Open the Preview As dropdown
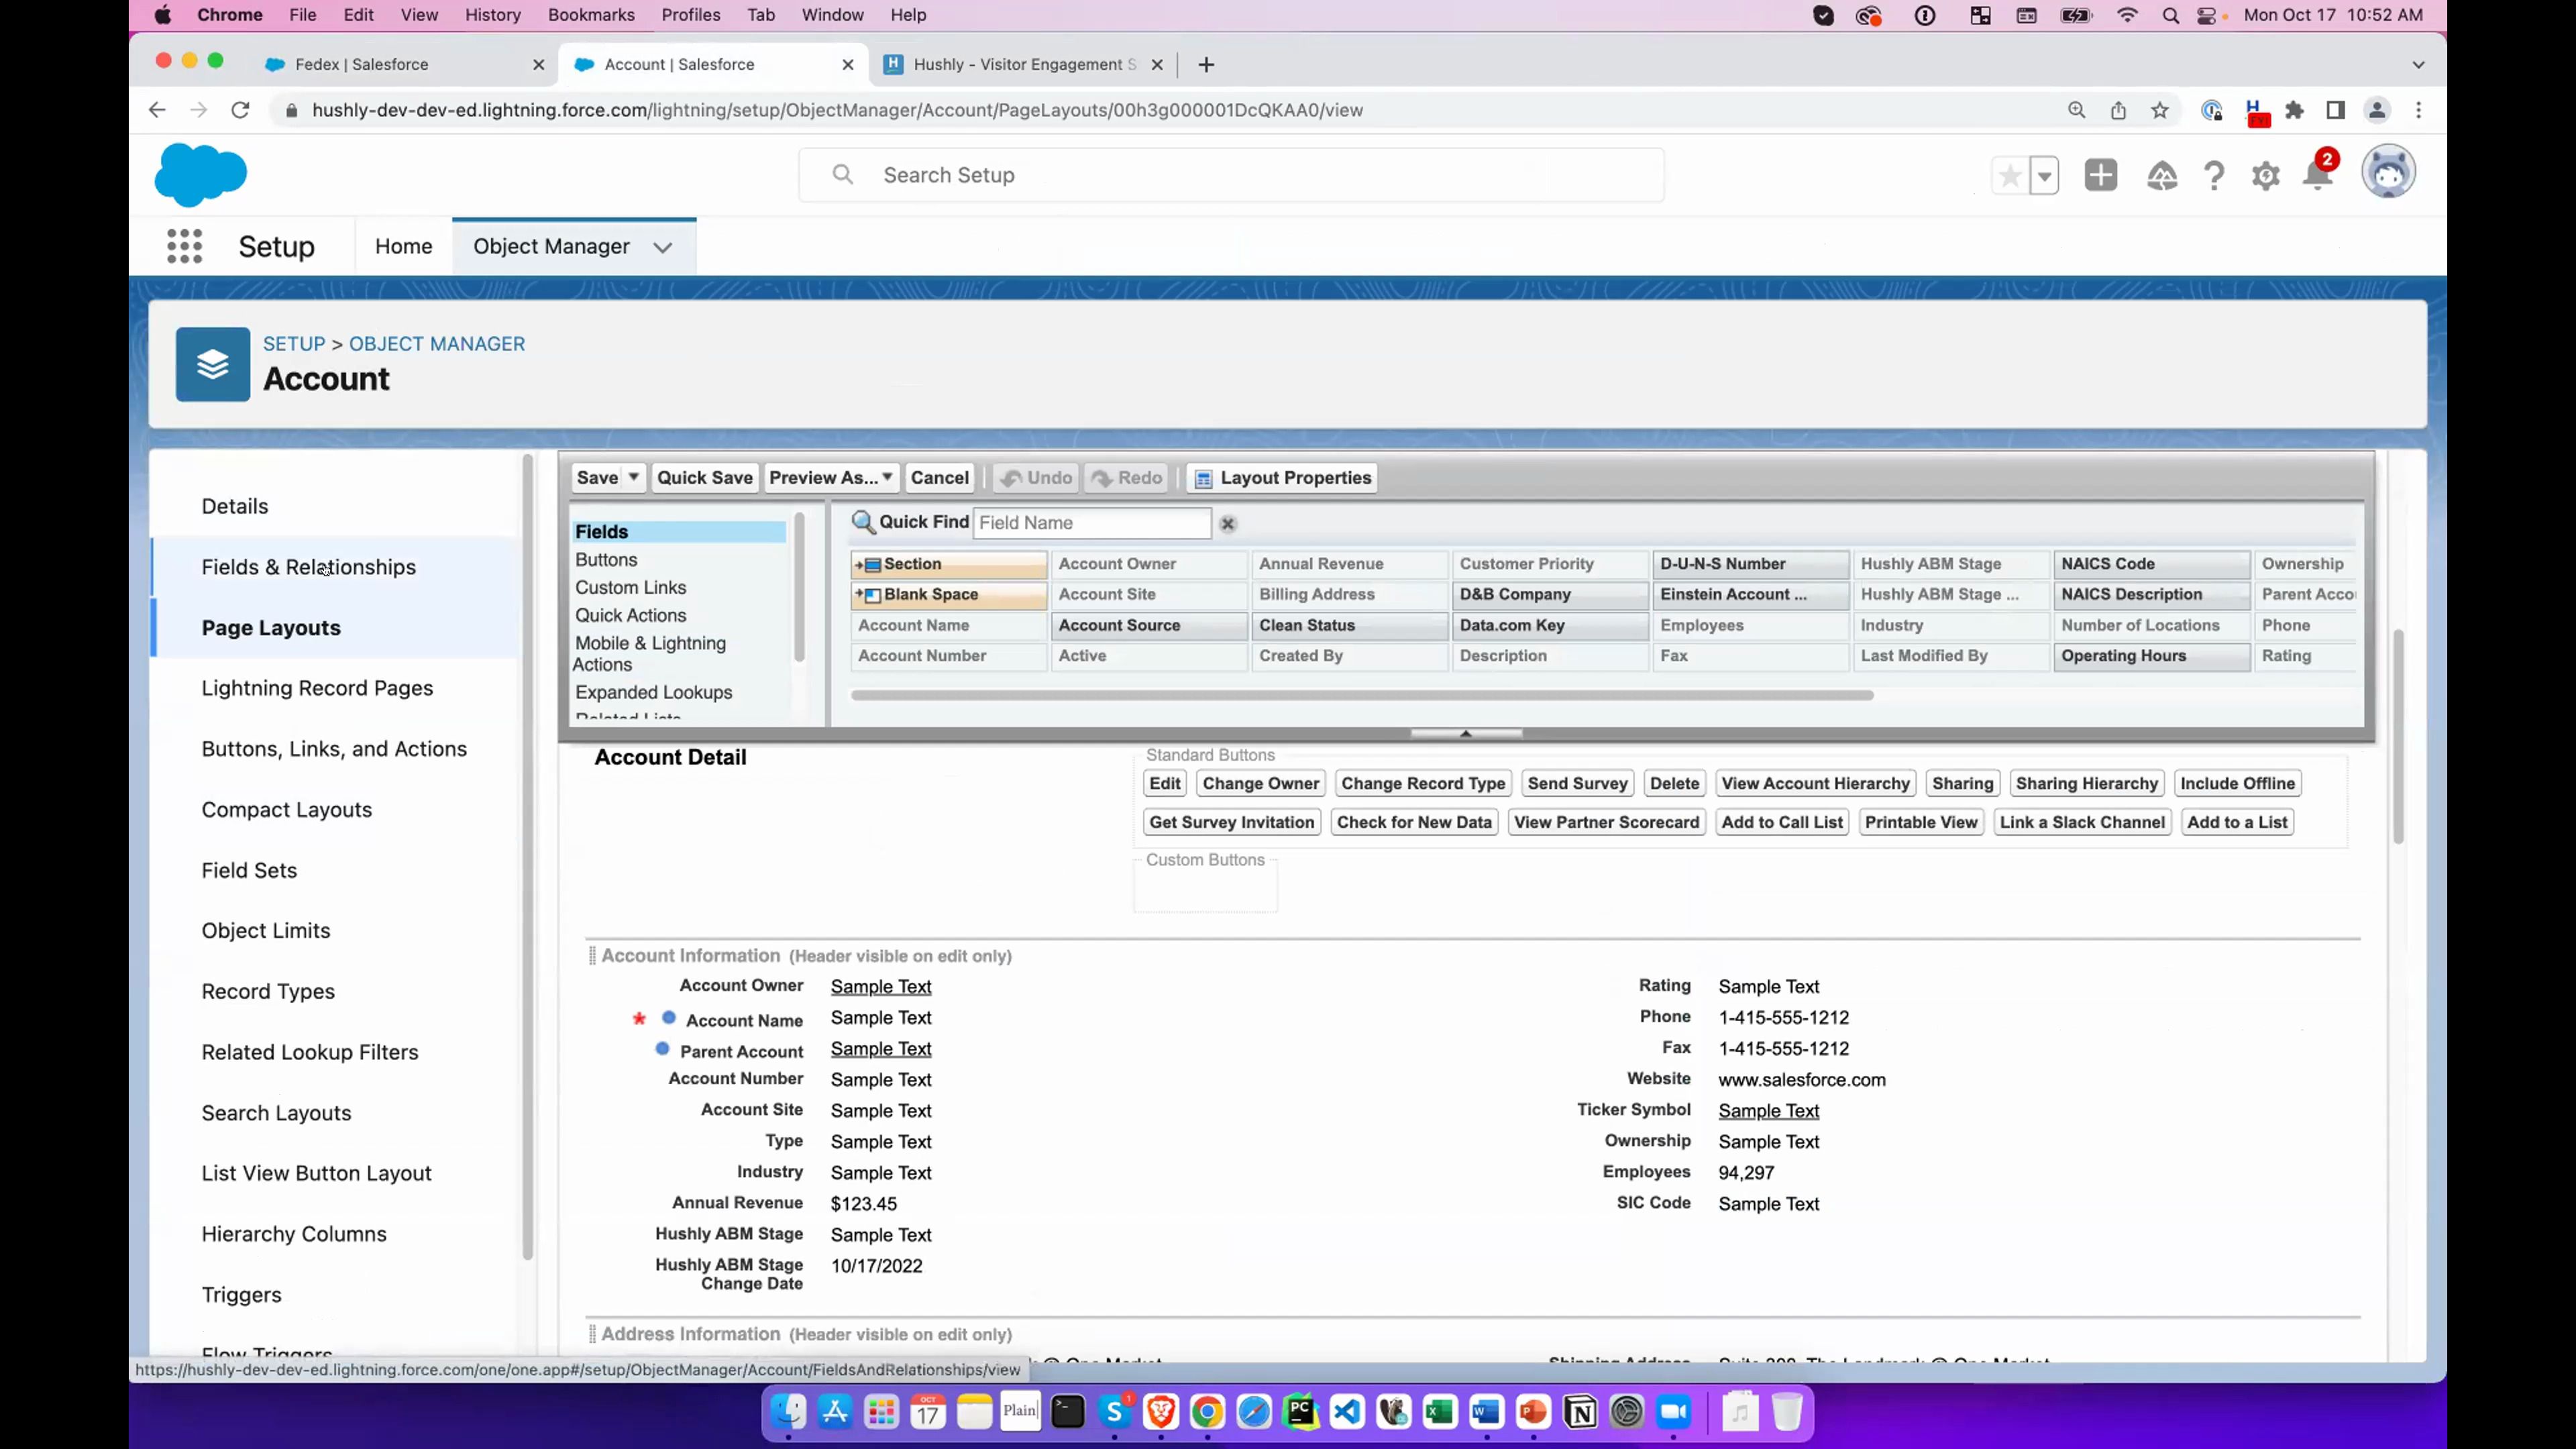2576x1449 pixels. tap(830, 477)
